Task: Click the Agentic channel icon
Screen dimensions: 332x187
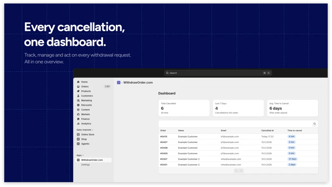Action: pyautogui.click(x=78, y=144)
